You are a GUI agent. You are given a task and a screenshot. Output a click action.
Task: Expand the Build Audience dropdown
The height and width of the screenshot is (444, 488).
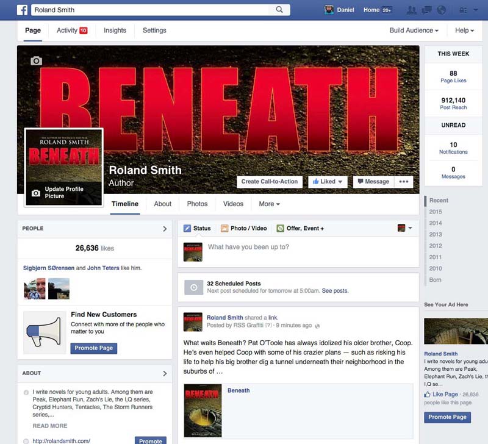414,30
